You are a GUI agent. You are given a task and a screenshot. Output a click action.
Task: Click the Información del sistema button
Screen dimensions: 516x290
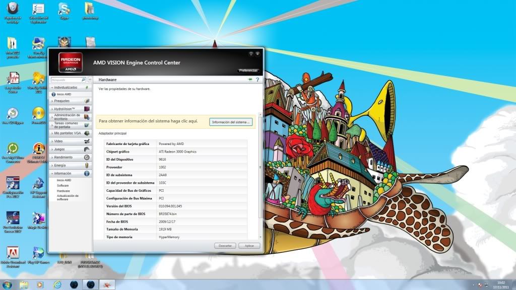231,122
